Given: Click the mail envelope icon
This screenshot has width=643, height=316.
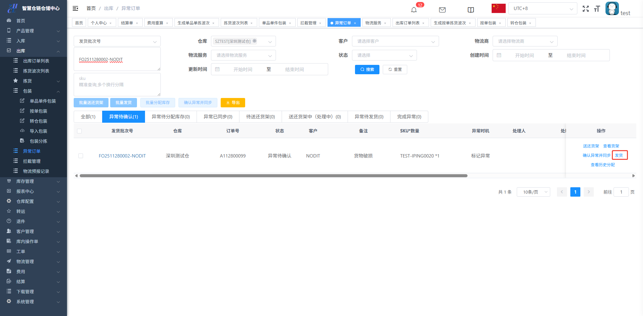Looking at the screenshot, I should (442, 10).
